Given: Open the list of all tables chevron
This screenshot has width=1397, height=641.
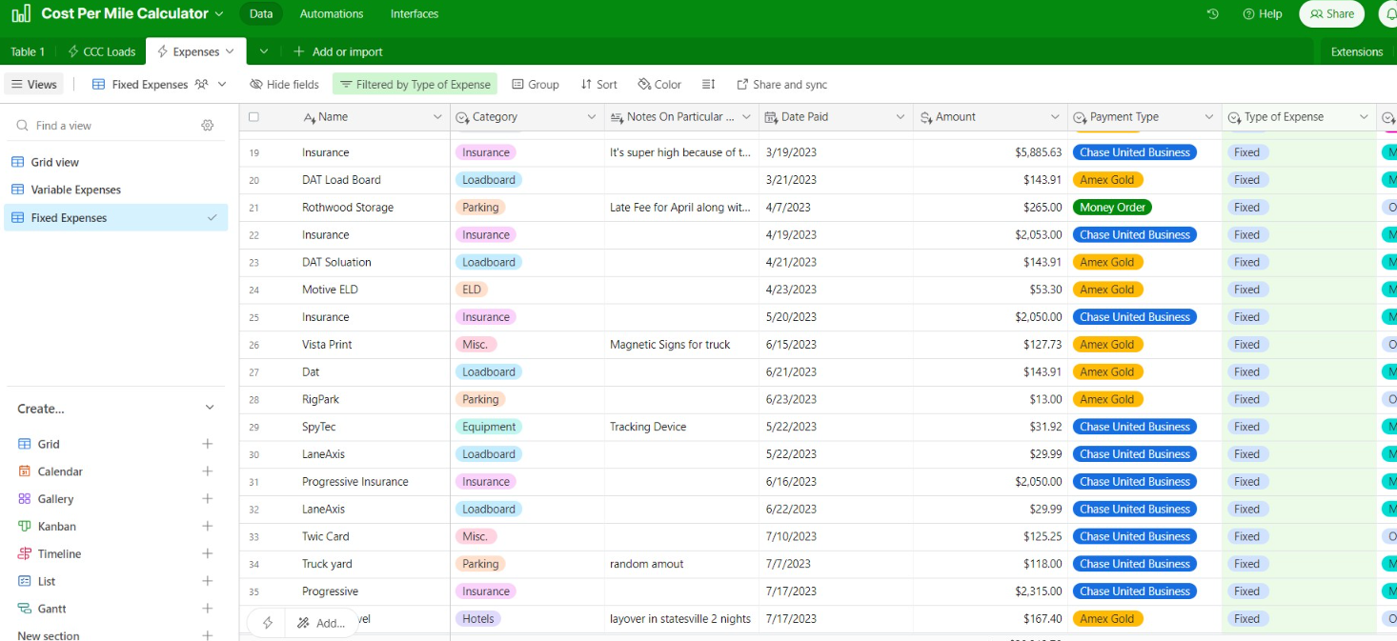Looking at the screenshot, I should tap(264, 52).
